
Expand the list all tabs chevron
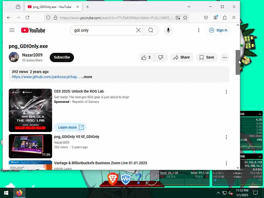189,6
